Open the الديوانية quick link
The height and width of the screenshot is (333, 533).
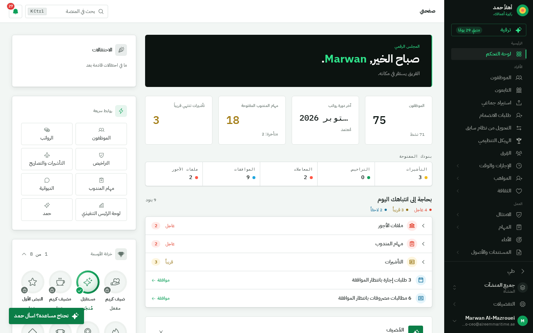click(47, 184)
